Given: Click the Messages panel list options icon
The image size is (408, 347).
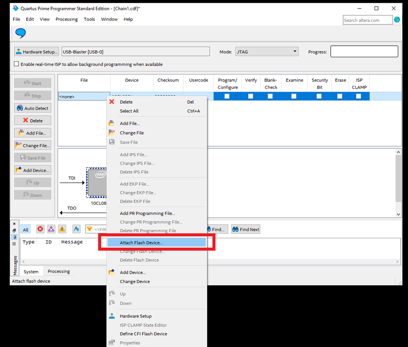Looking at the screenshot, I should [x=14, y=244].
